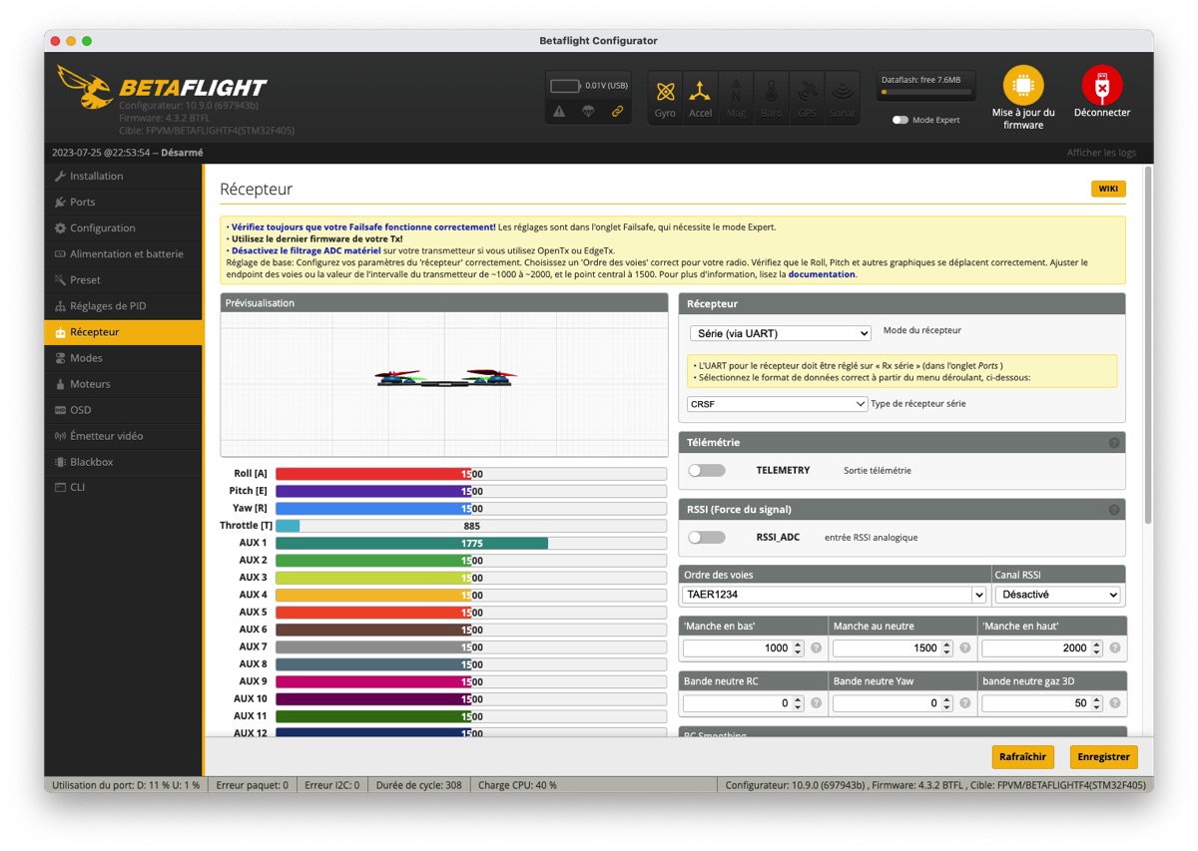
Task: Show help for Bande neutre RC
Action: [816, 703]
